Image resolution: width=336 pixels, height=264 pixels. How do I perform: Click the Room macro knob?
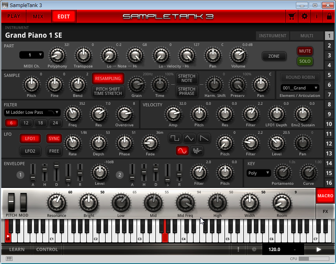282,202
